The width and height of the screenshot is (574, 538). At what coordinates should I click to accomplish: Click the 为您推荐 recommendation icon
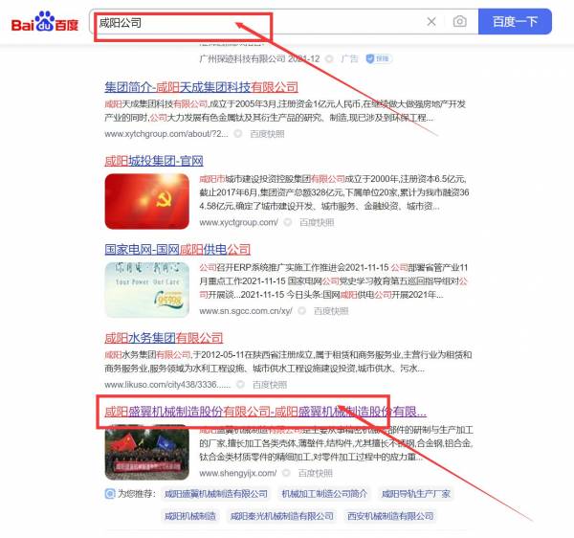[110, 494]
